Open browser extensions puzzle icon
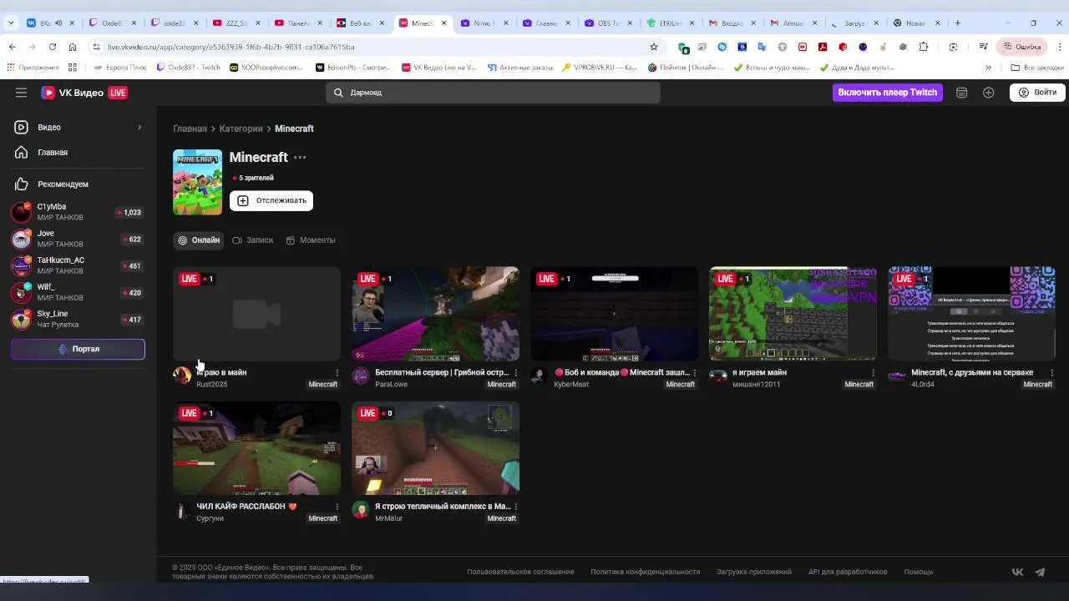The height and width of the screenshot is (601, 1069). pos(923,47)
